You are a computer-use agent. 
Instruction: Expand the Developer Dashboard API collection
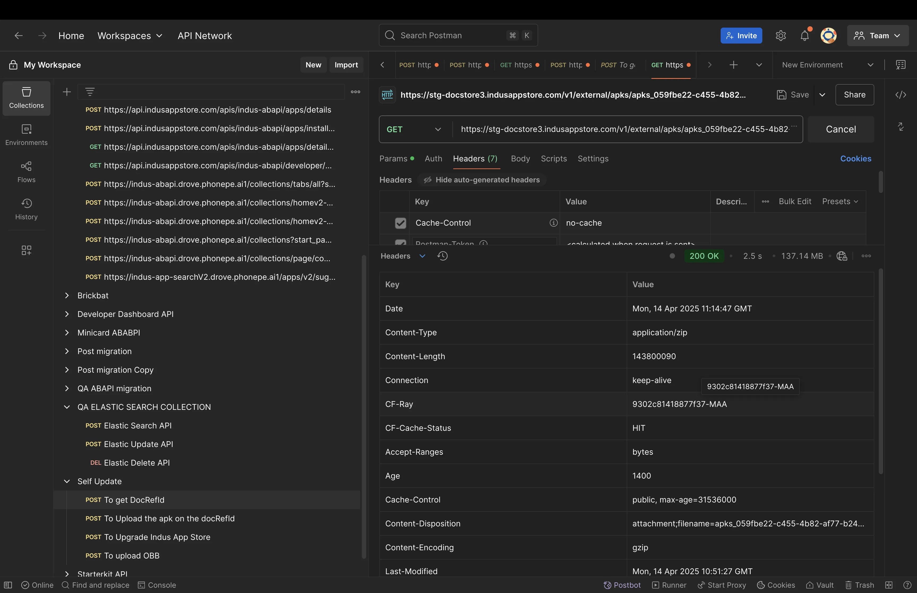coord(67,314)
